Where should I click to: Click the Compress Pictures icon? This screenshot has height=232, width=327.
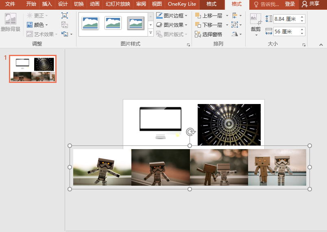tap(65, 15)
